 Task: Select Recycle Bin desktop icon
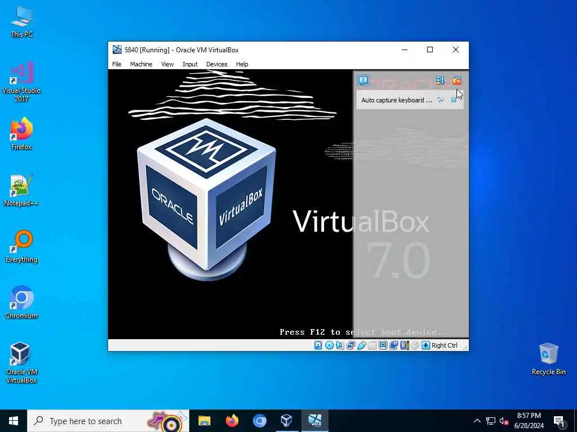[x=548, y=359]
